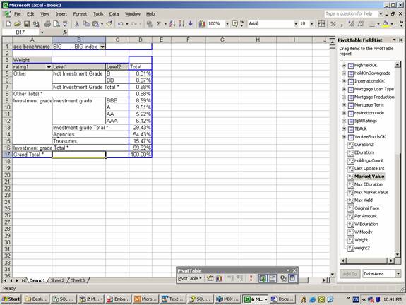Image resolution: width=406 pixels, height=305 pixels.
Task: Open the Chart Wizard in main toolbar
Action: point(202,24)
